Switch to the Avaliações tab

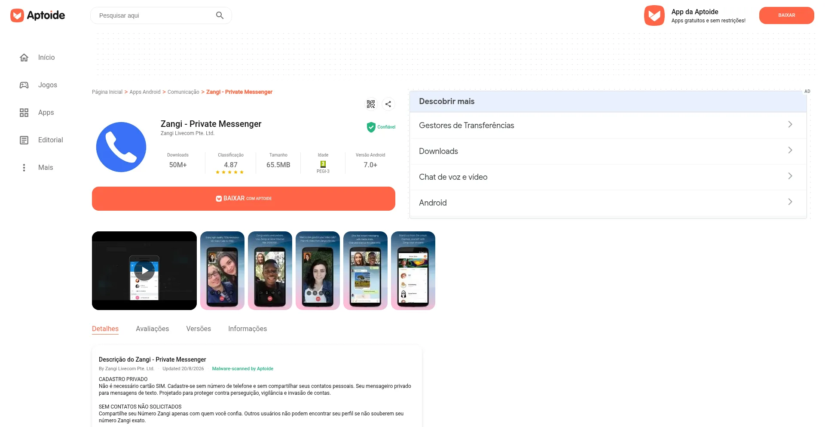(x=153, y=329)
